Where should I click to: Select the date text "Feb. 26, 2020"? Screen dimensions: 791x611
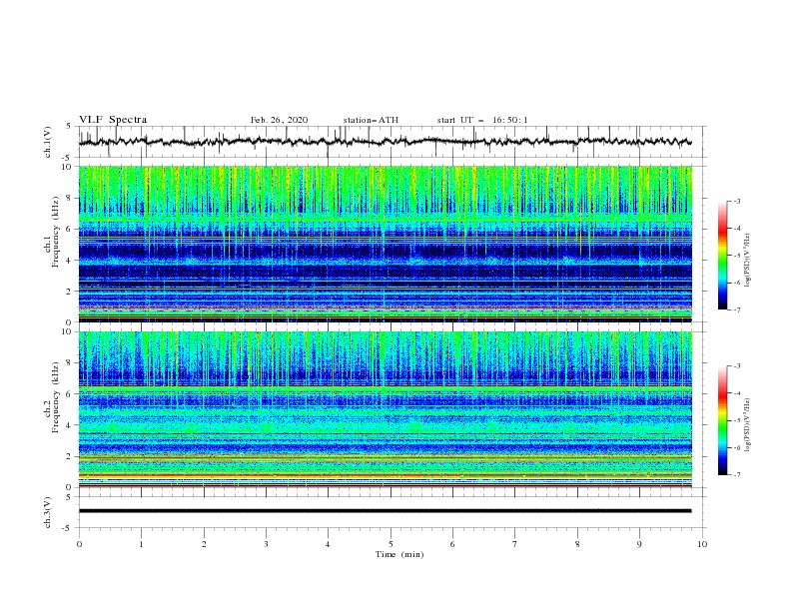[x=279, y=120]
